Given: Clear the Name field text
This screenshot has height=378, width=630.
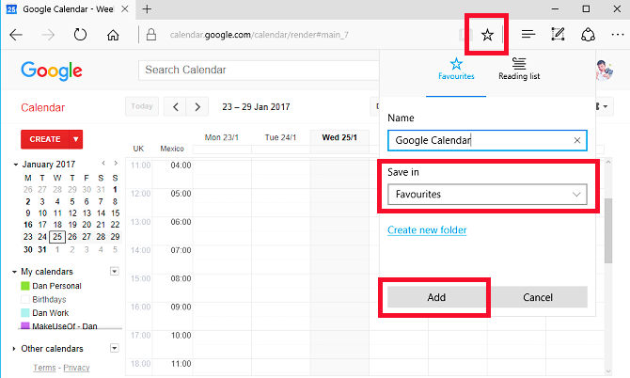Looking at the screenshot, I should [577, 140].
